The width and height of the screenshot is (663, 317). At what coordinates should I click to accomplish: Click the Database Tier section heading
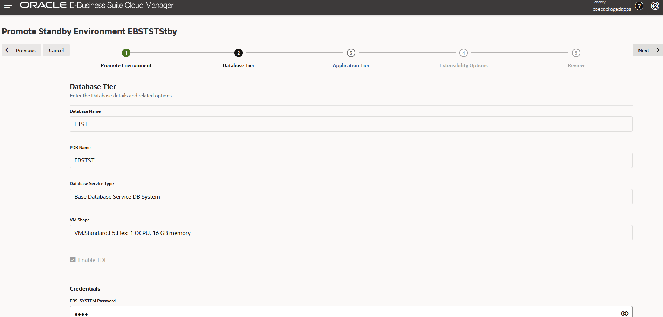pyautogui.click(x=93, y=87)
